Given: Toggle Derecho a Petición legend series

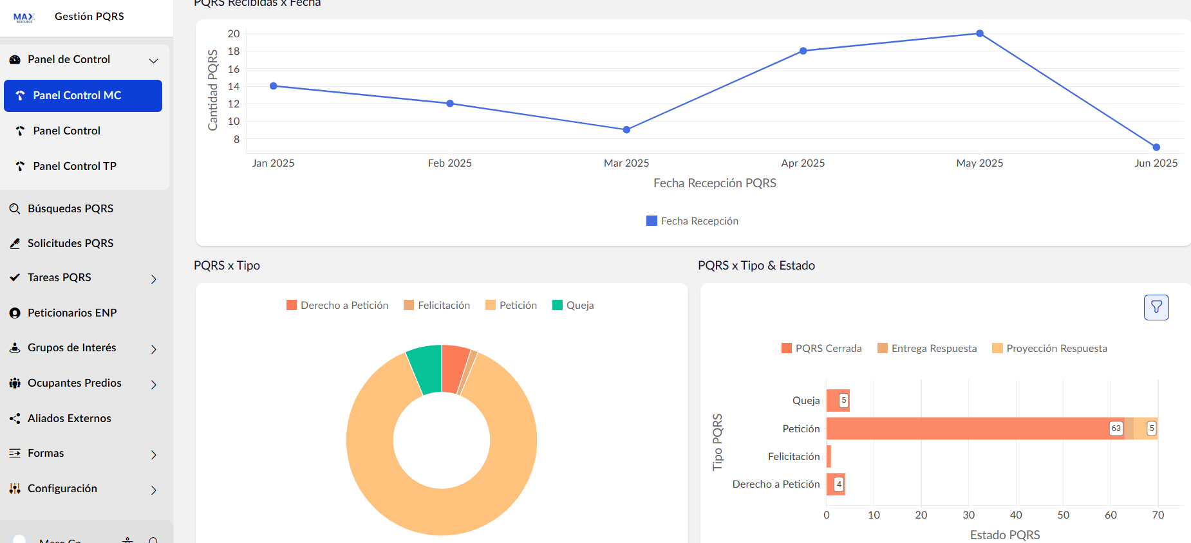Looking at the screenshot, I should 337,305.
